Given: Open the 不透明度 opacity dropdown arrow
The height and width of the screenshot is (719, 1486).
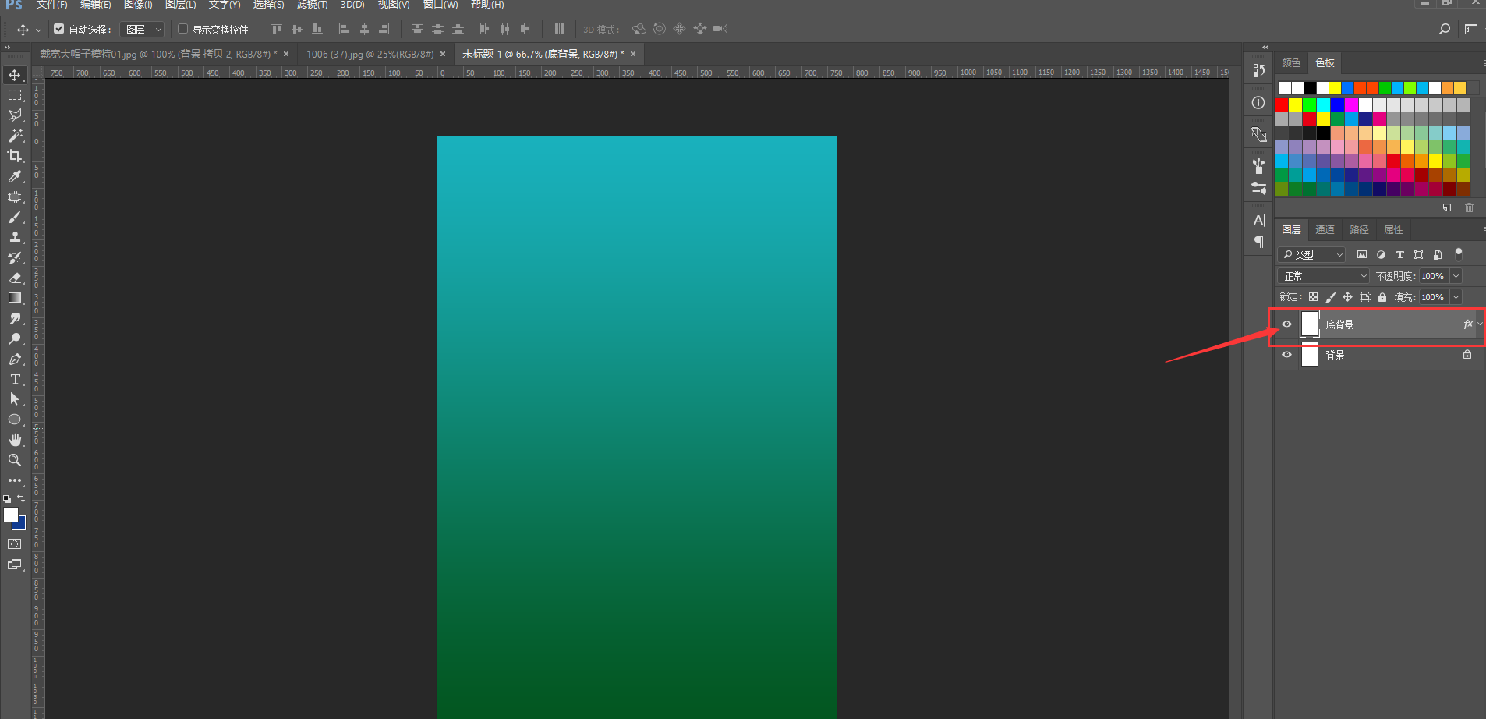Looking at the screenshot, I should coord(1456,276).
